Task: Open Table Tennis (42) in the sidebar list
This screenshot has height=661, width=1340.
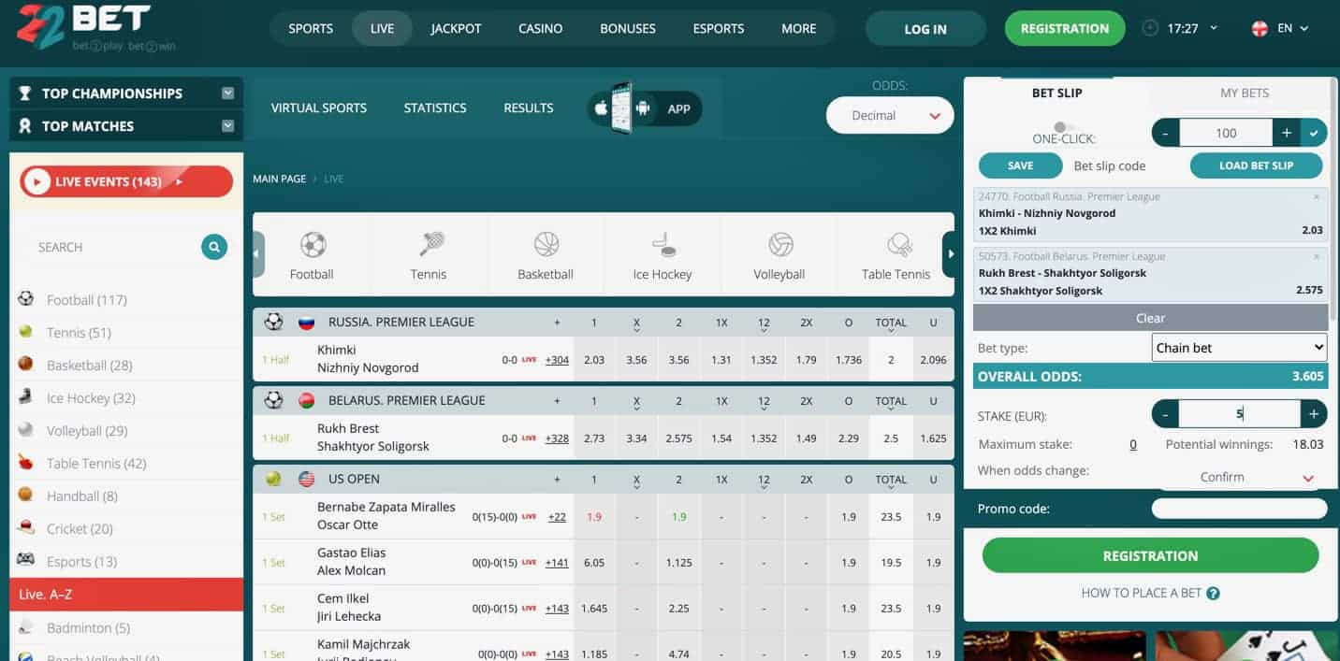Action: [x=96, y=464]
